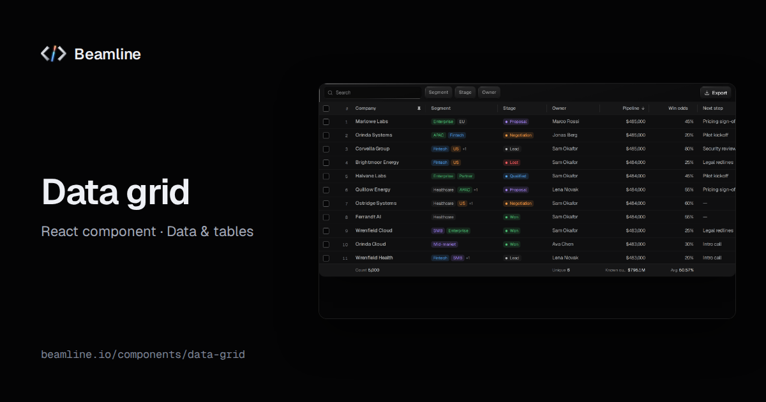The height and width of the screenshot is (402, 766).
Task: Click the Negotiation badge for Orinda Systems
Action: coord(518,135)
